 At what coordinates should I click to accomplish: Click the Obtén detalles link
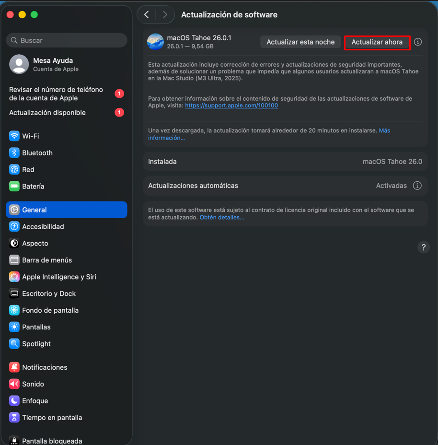click(x=222, y=218)
